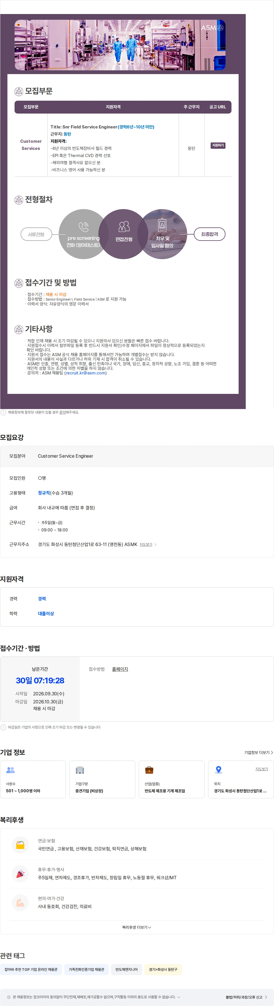Click the Customer Service Engineer field text
This screenshot has width=274, height=1006.
click(x=65, y=456)
